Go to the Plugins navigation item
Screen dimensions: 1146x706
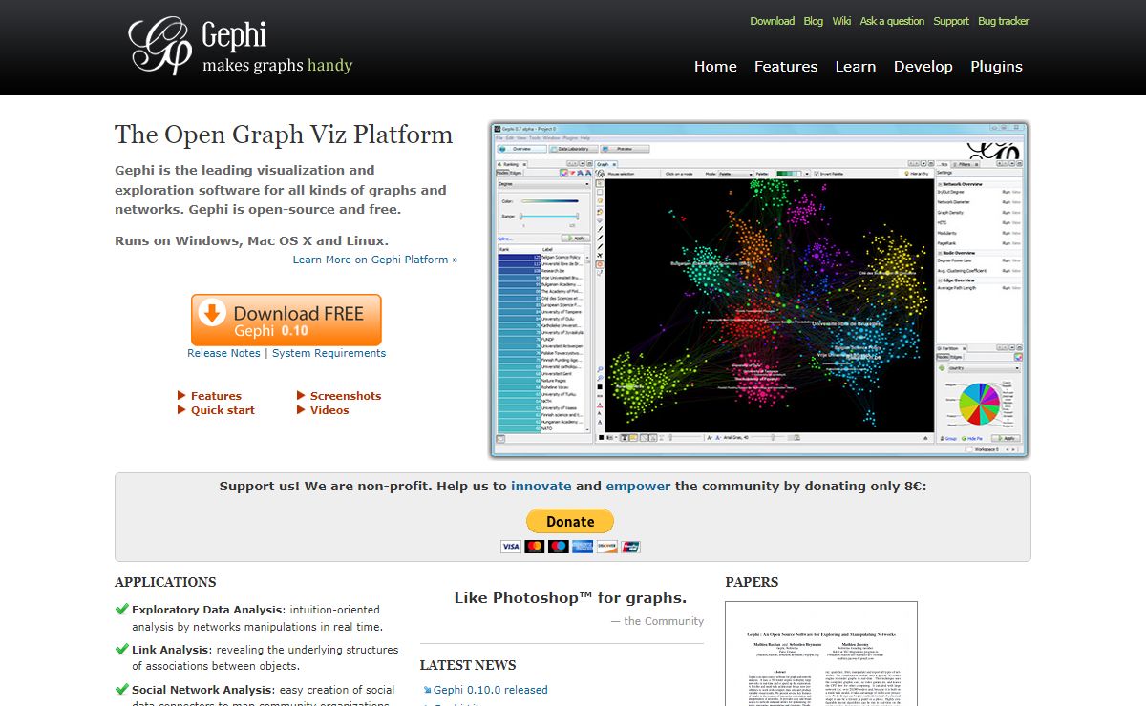point(996,67)
